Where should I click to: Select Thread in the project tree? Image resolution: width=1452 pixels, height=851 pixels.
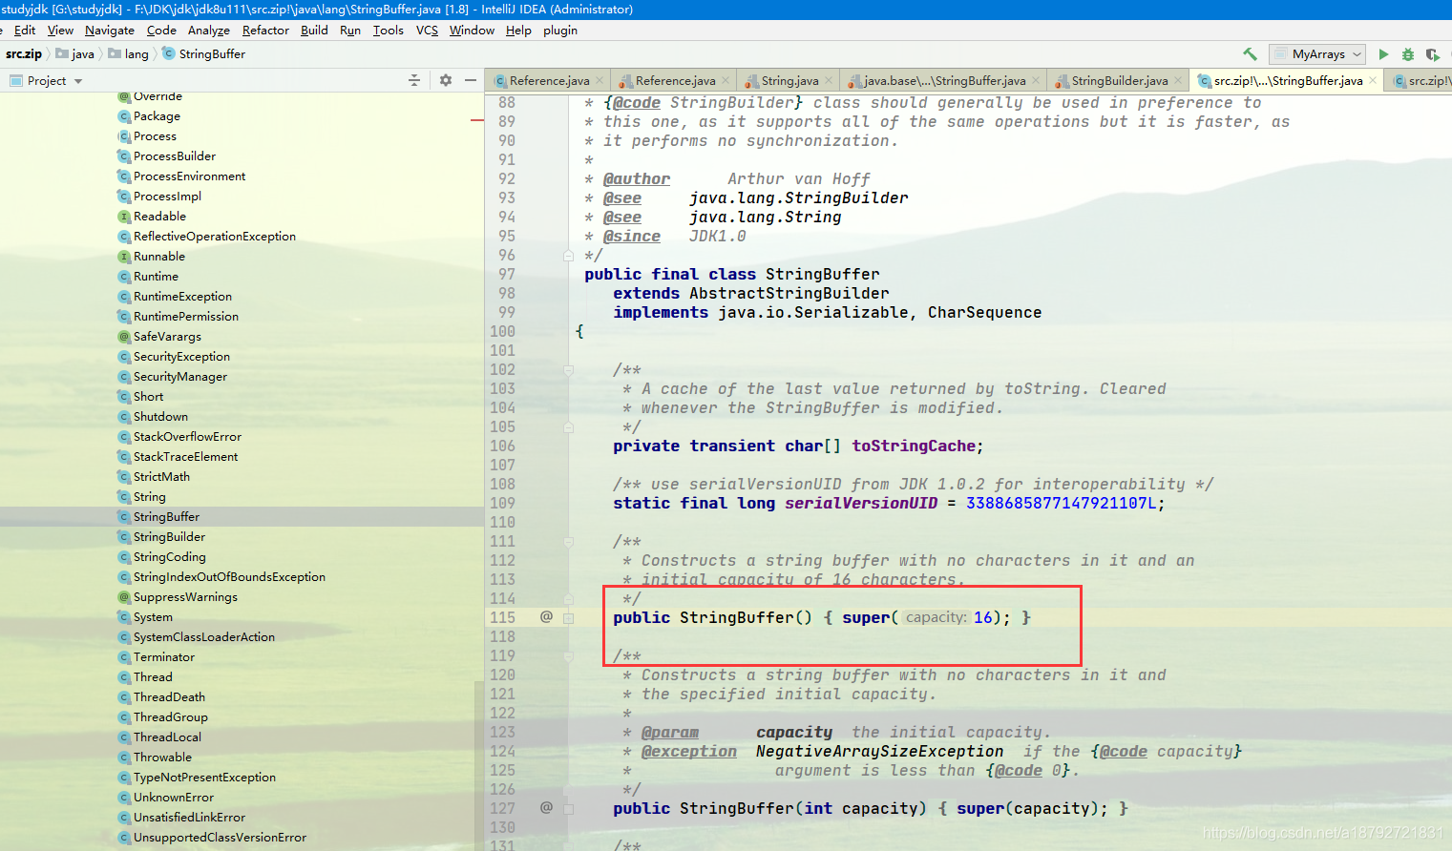pos(153,677)
